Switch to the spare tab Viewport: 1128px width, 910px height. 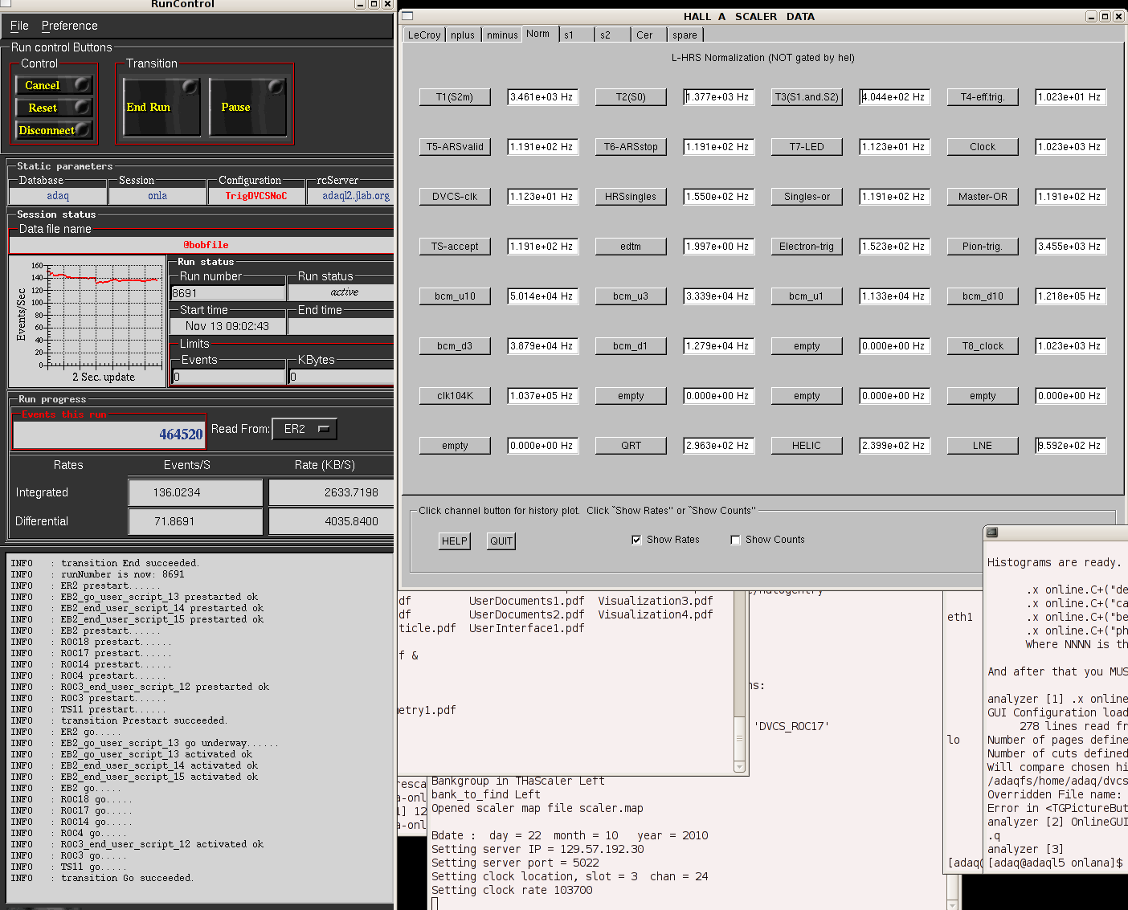tap(685, 35)
